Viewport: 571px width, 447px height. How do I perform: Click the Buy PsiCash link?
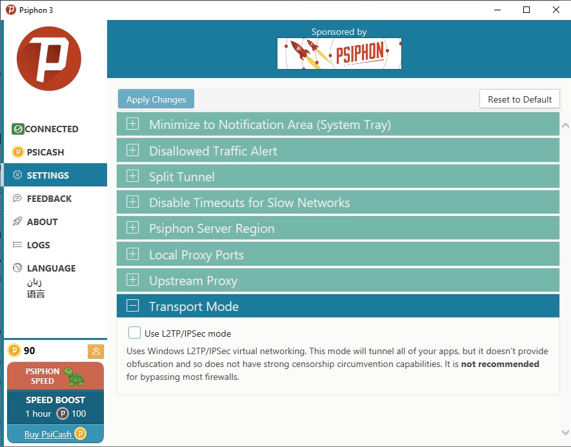tap(48, 434)
